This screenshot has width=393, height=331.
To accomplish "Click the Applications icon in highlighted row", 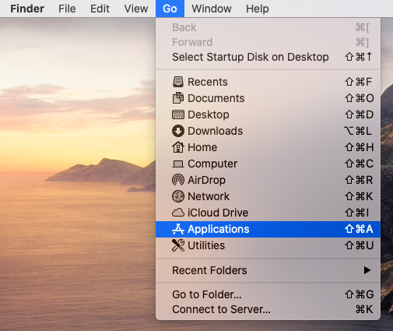I will coord(178,229).
